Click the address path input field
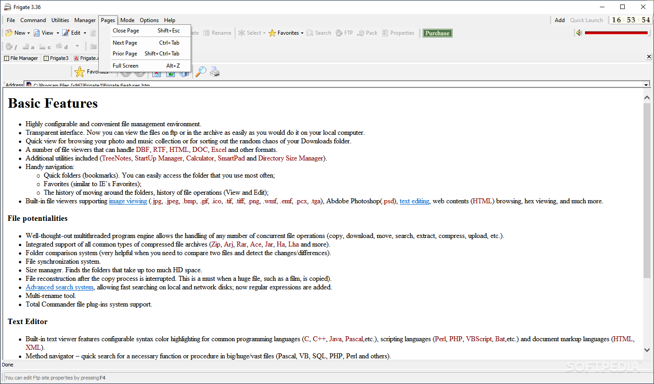The image size is (654, 384). 334,85
